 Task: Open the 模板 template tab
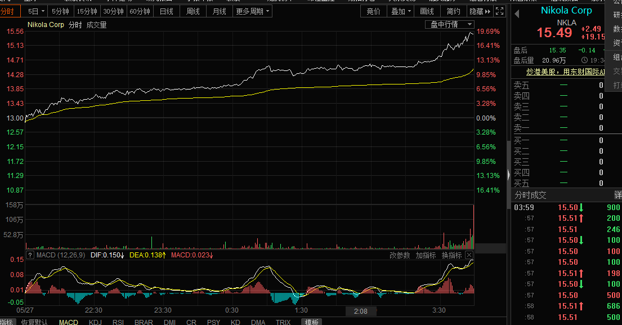click(311, 322)
